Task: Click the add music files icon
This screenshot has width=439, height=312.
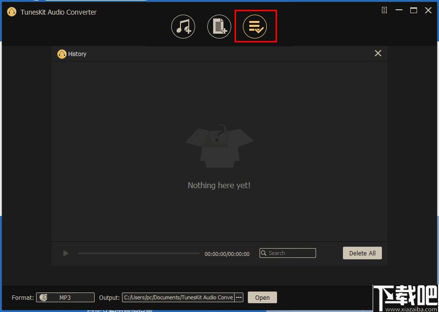Action: tap(183, 27)
